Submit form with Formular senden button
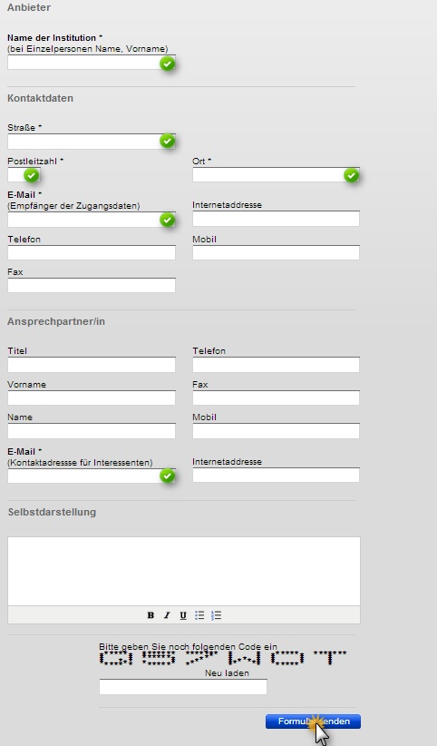 pyautogui.click(x=313, y=721)
